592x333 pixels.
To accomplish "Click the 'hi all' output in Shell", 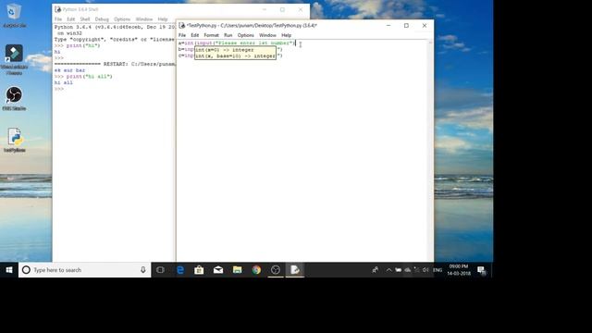I will (64, 82).
